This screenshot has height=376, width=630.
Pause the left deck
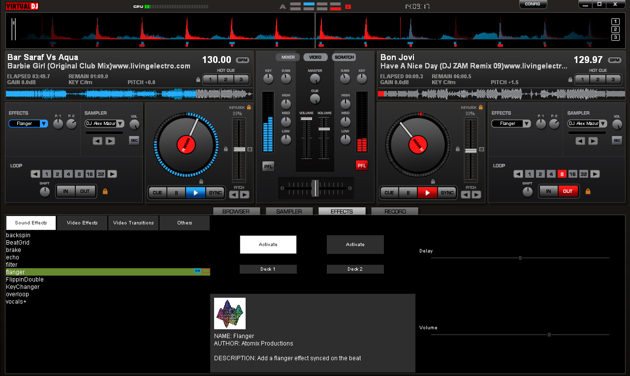point(176,192)
